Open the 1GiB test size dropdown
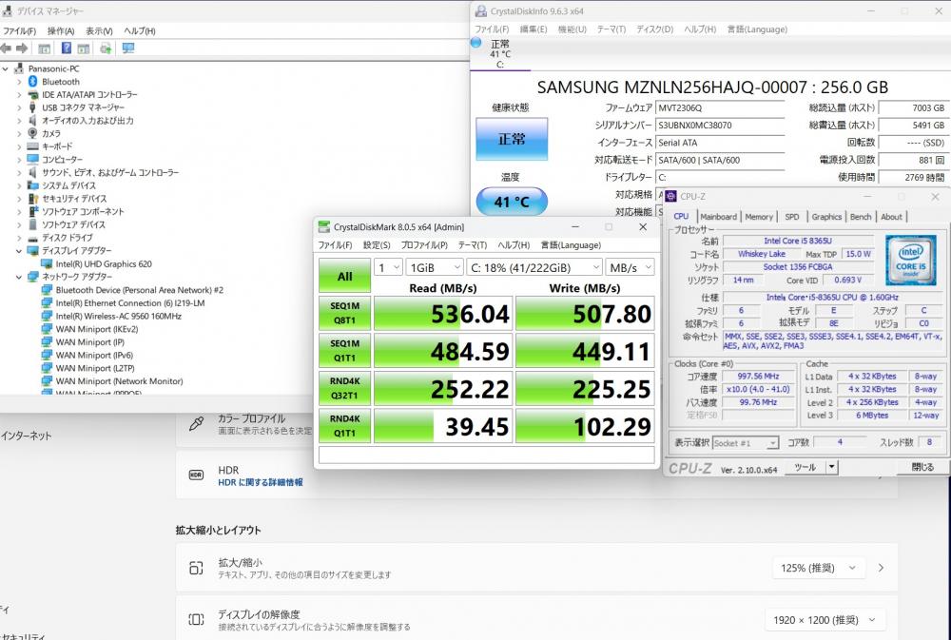 point(435,267)
